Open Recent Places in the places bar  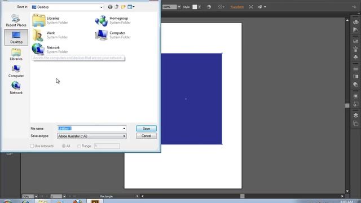click(16, 20)
